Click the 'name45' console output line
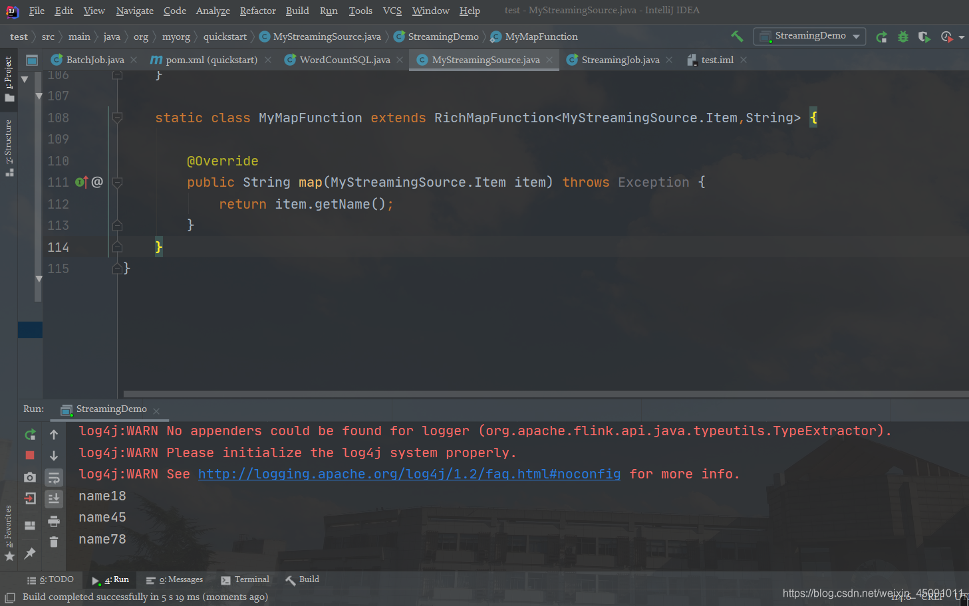The height and width of the screenshot is (606, 969). pyautogui.click(x=102, y=517)
